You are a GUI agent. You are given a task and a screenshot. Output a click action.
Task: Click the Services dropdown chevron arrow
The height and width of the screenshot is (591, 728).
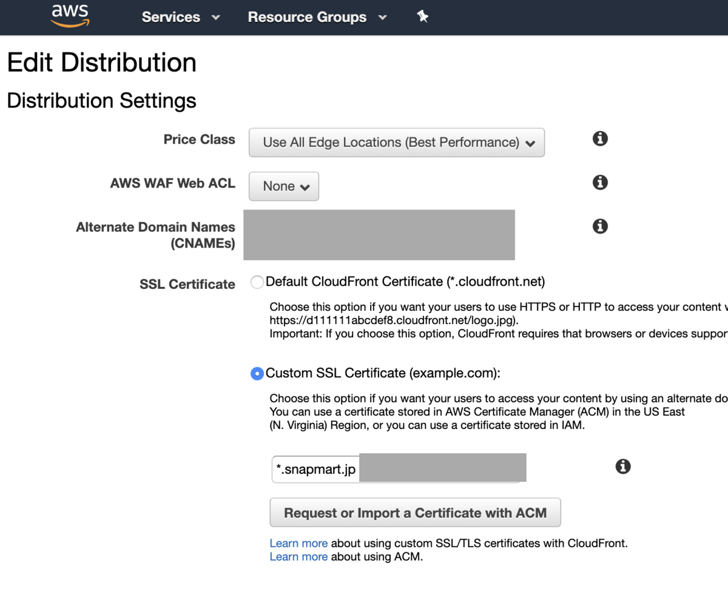click(215, 18)
